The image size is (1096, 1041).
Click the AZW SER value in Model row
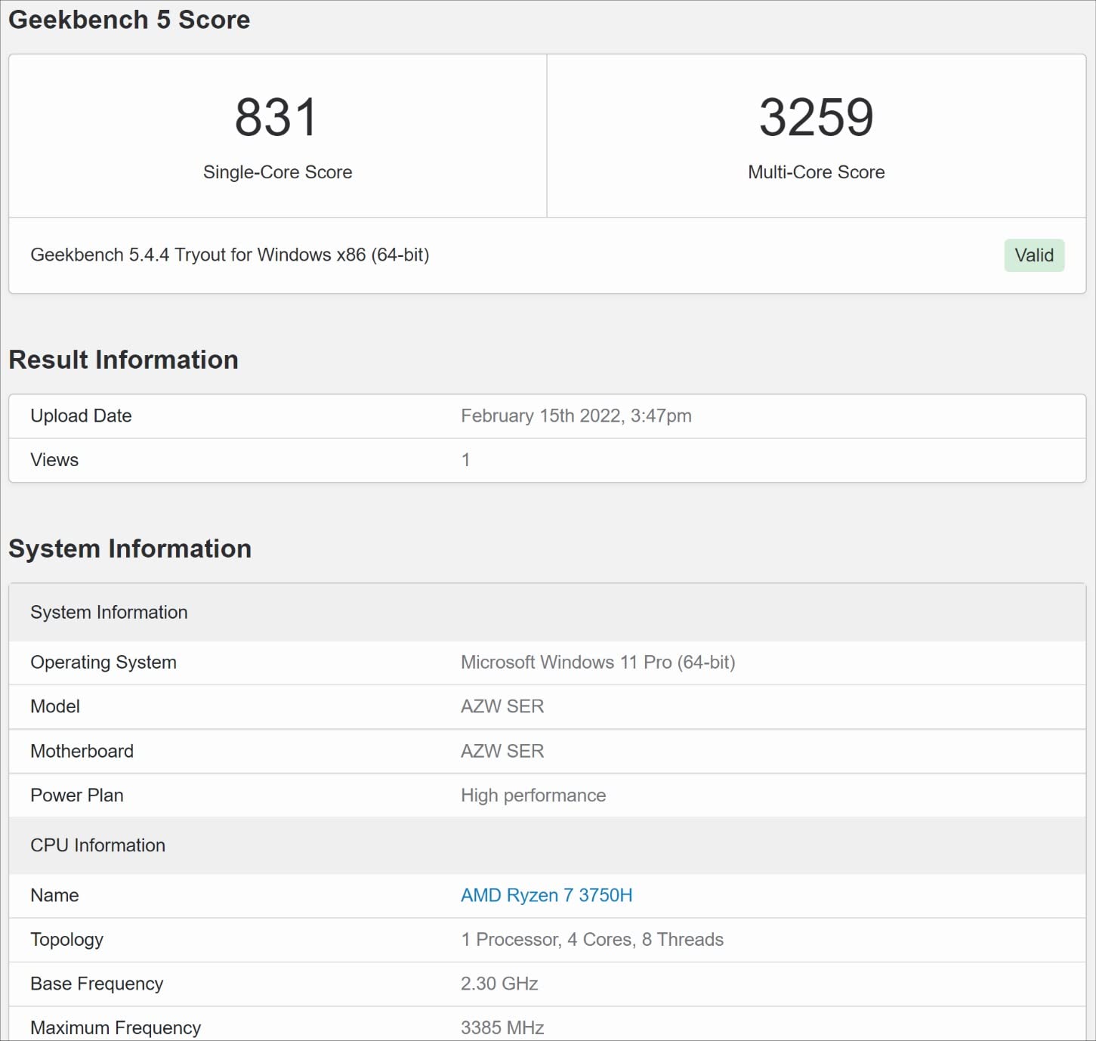(x=502, y=706)
